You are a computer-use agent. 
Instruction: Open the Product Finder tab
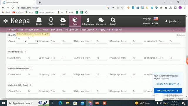tap(16, 30)
